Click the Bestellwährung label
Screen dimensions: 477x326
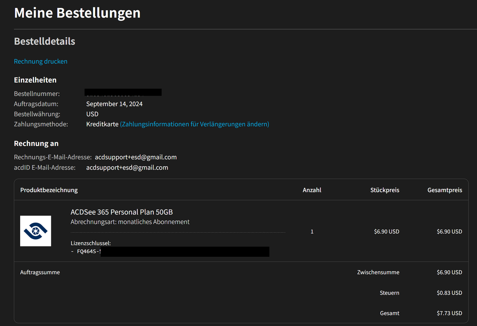(37, 114)
